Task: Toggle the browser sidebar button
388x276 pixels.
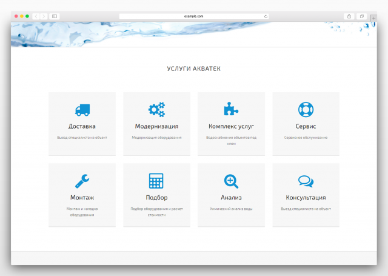Action: tap(55, 16)
